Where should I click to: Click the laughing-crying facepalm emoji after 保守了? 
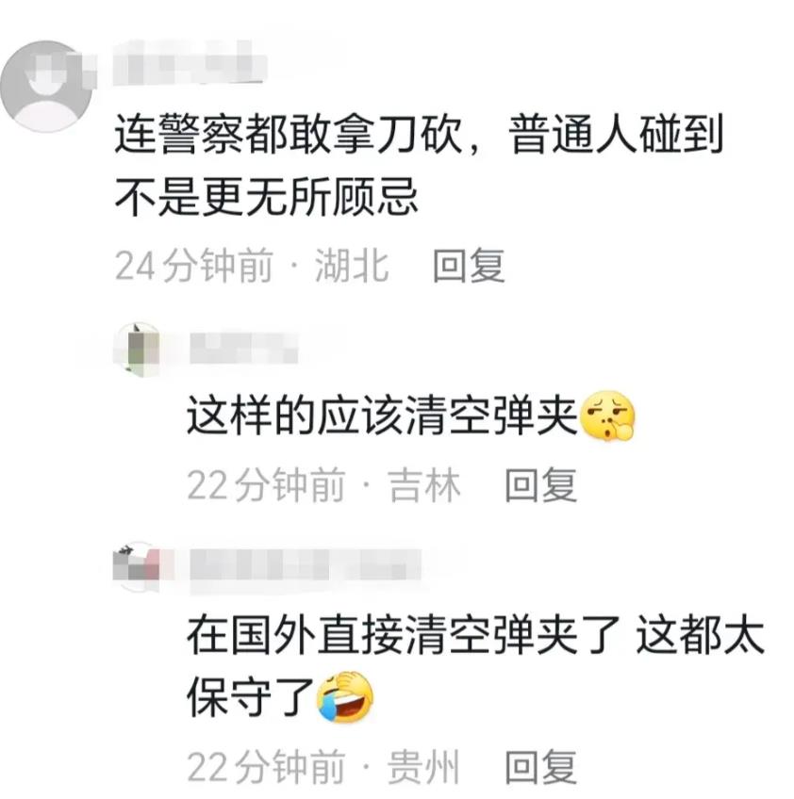click(345, 696)
